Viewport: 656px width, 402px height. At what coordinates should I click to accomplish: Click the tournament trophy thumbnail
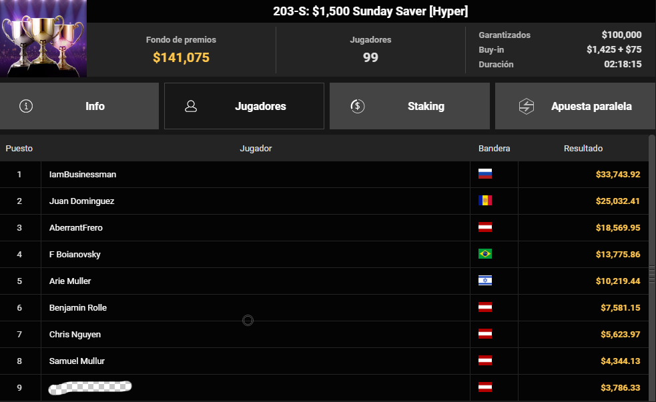pyautogui.click(x=43, y=39)
